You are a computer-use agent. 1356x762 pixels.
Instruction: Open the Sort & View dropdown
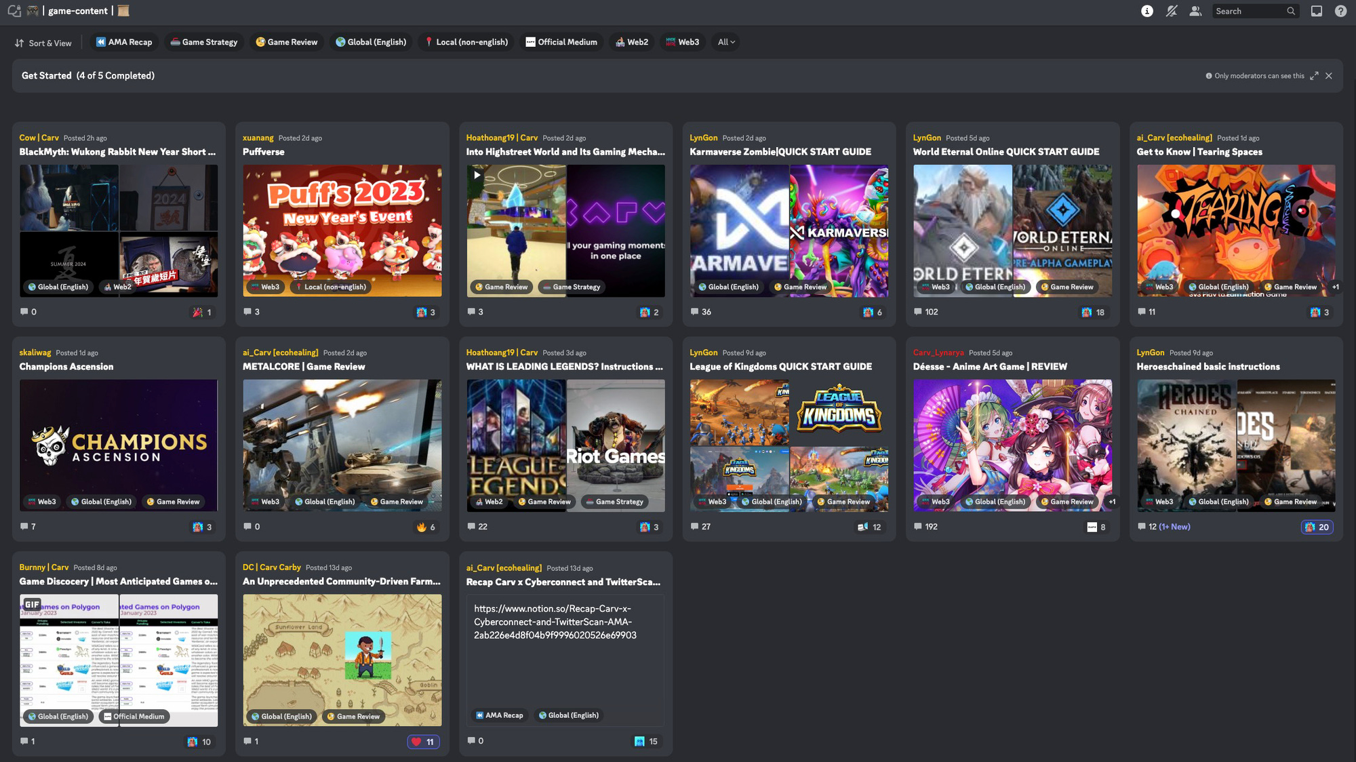[43, 43]
